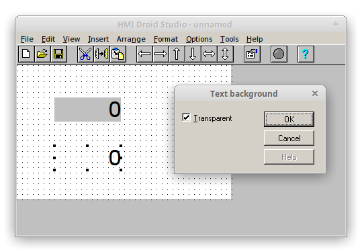Image resolution: width=362 pixels, height=252 pixels.
Task: Click the right arrow align icon
Action: [161, 54]
